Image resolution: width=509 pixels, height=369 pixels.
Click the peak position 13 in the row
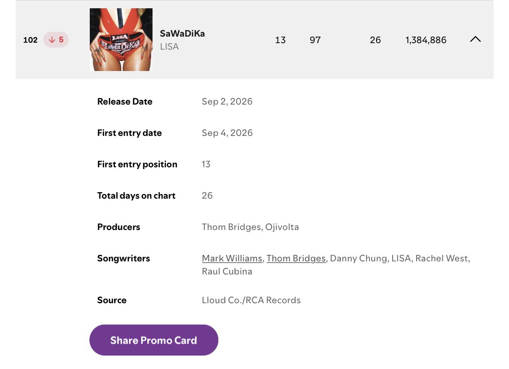click(281, 40)
